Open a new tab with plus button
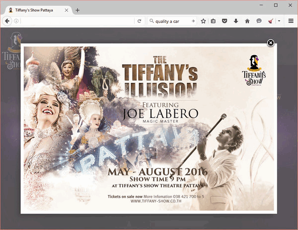 [x=77, y=10]
